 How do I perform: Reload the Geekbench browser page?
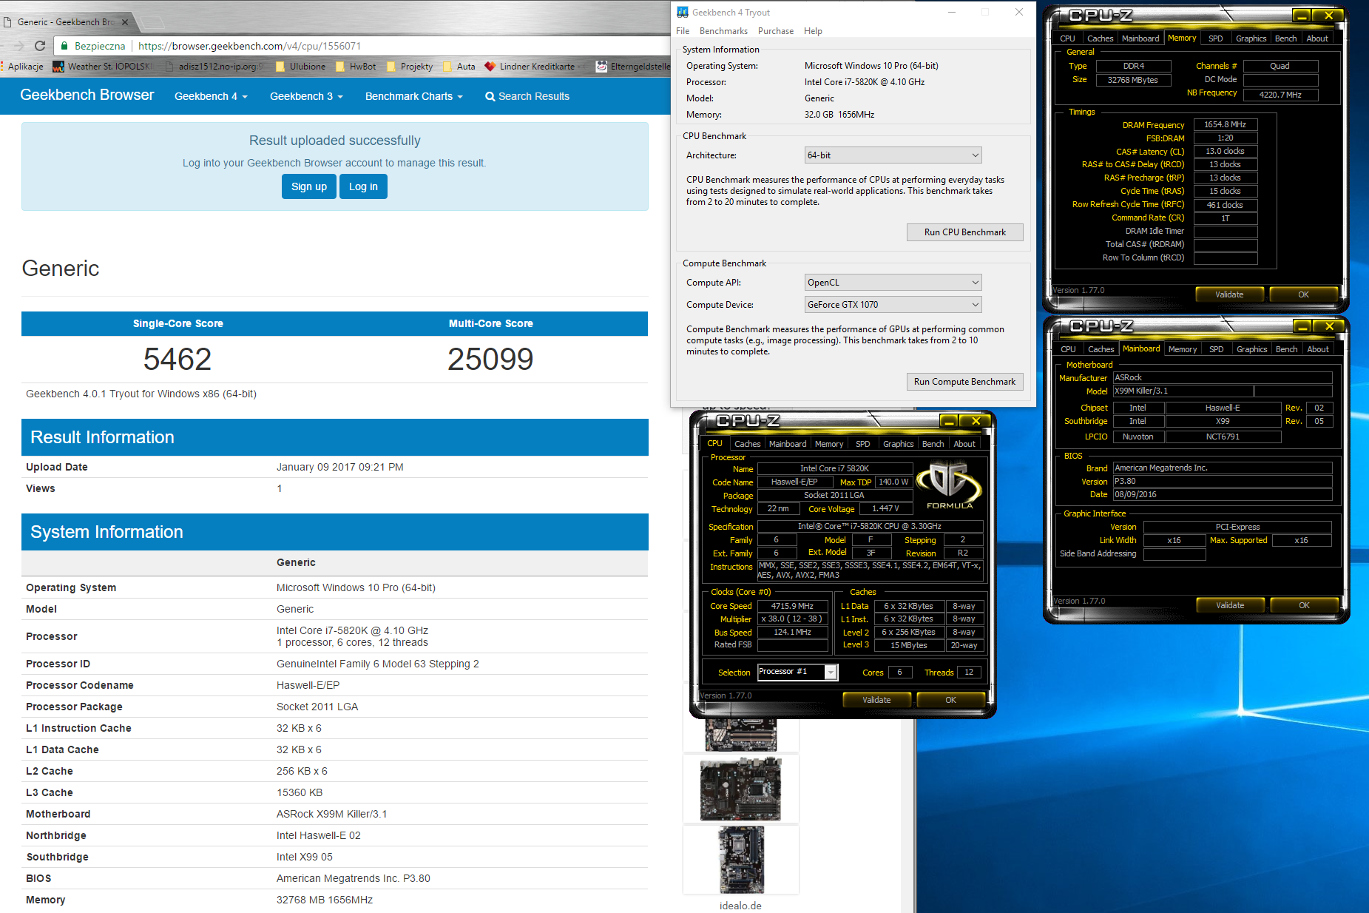(40, 46)
